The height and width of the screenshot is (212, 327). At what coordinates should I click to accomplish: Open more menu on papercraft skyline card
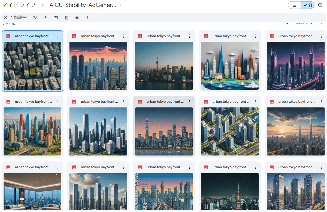255,36
